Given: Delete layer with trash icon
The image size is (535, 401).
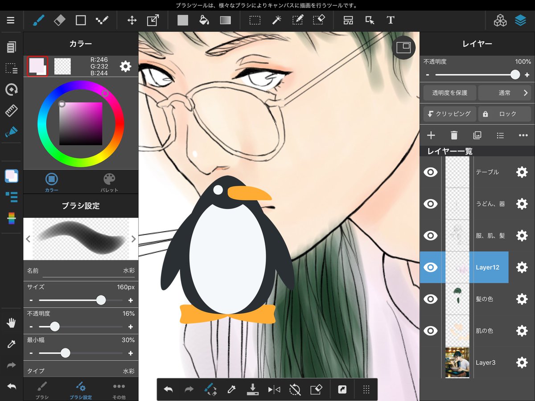Looking at the screenshot, I should [x=454, y=135].
